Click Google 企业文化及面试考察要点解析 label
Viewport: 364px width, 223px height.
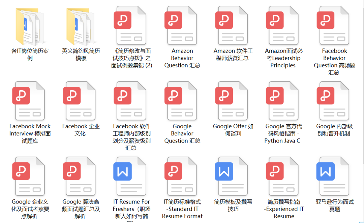(30, 209)
